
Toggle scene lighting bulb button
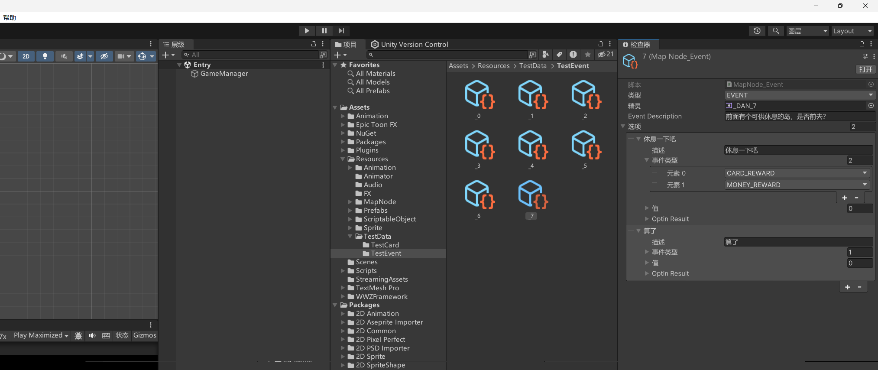click(45, 56)
